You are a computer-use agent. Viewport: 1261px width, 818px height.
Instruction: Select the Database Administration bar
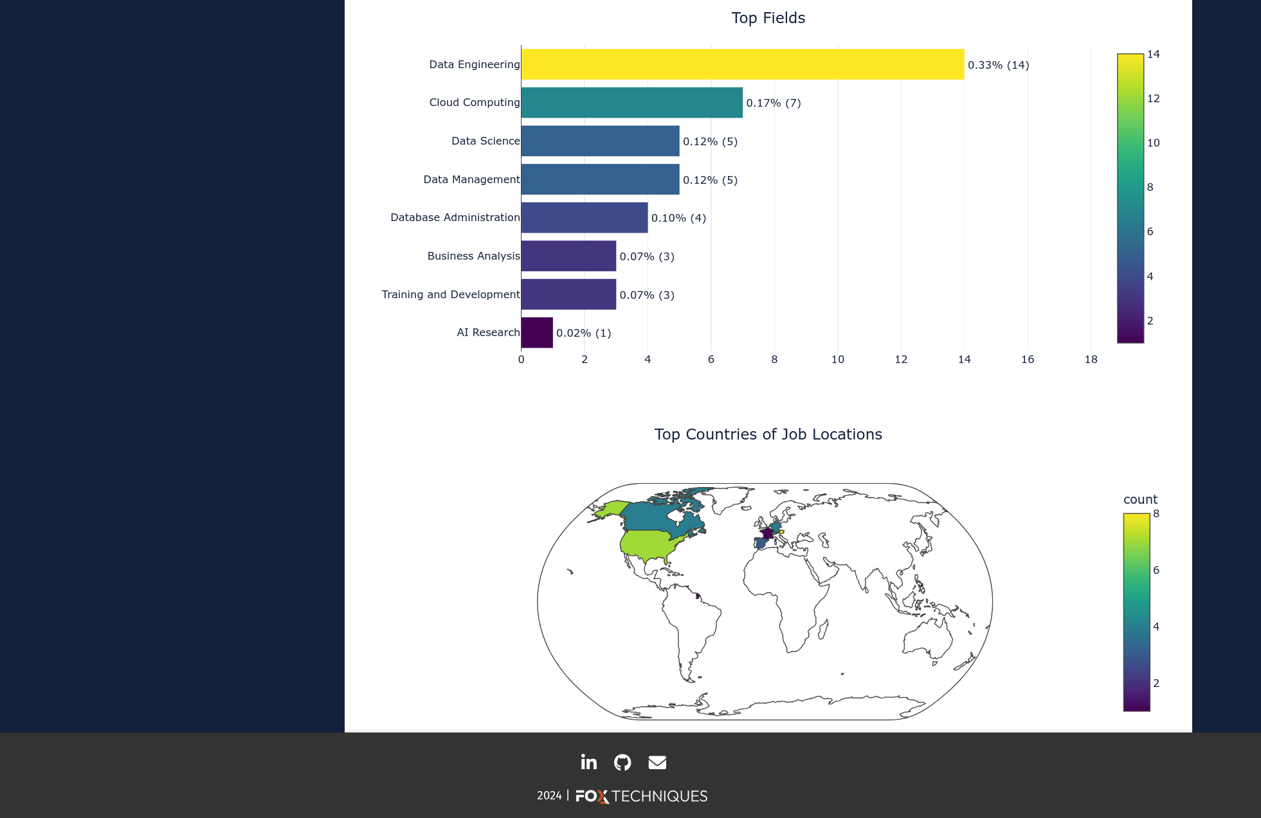(x=585, y=218)
